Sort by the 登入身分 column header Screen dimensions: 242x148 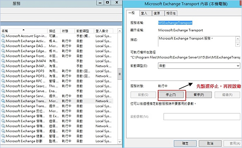tap(104, 31)
